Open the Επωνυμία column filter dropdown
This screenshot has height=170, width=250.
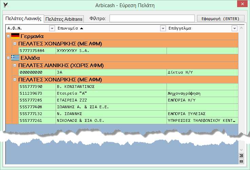[x=163, y=29]
